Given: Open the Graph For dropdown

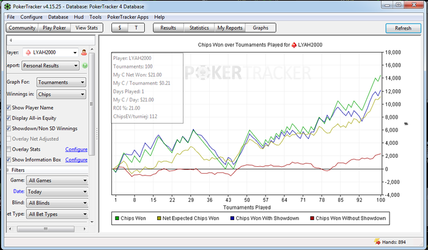Looking at the screenshot, I should pyautogui.click(x=61, y=82).
